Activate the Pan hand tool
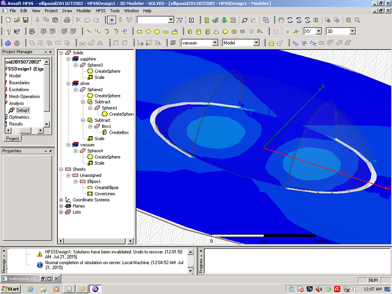392x294 pixels. [281, 20]
